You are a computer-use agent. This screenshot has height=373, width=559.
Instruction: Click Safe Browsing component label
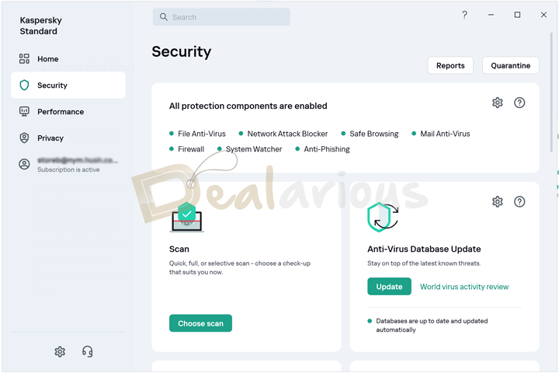point(374,134)
